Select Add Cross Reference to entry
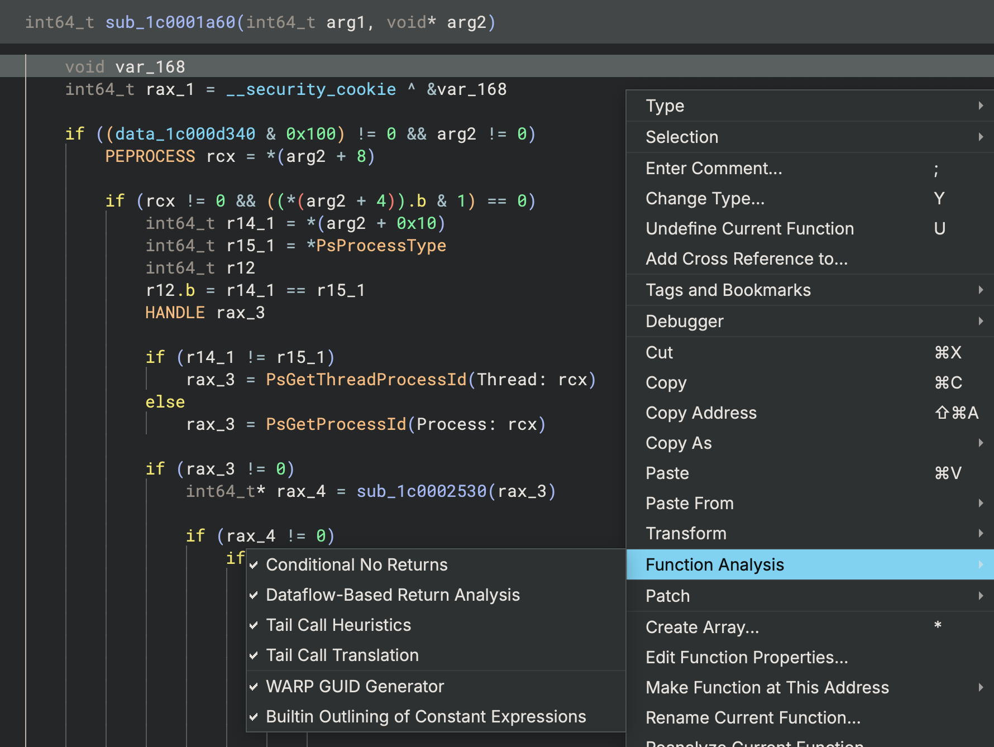Image resolution: width=994 pixels, height=747 pixels. click(810, 258)
